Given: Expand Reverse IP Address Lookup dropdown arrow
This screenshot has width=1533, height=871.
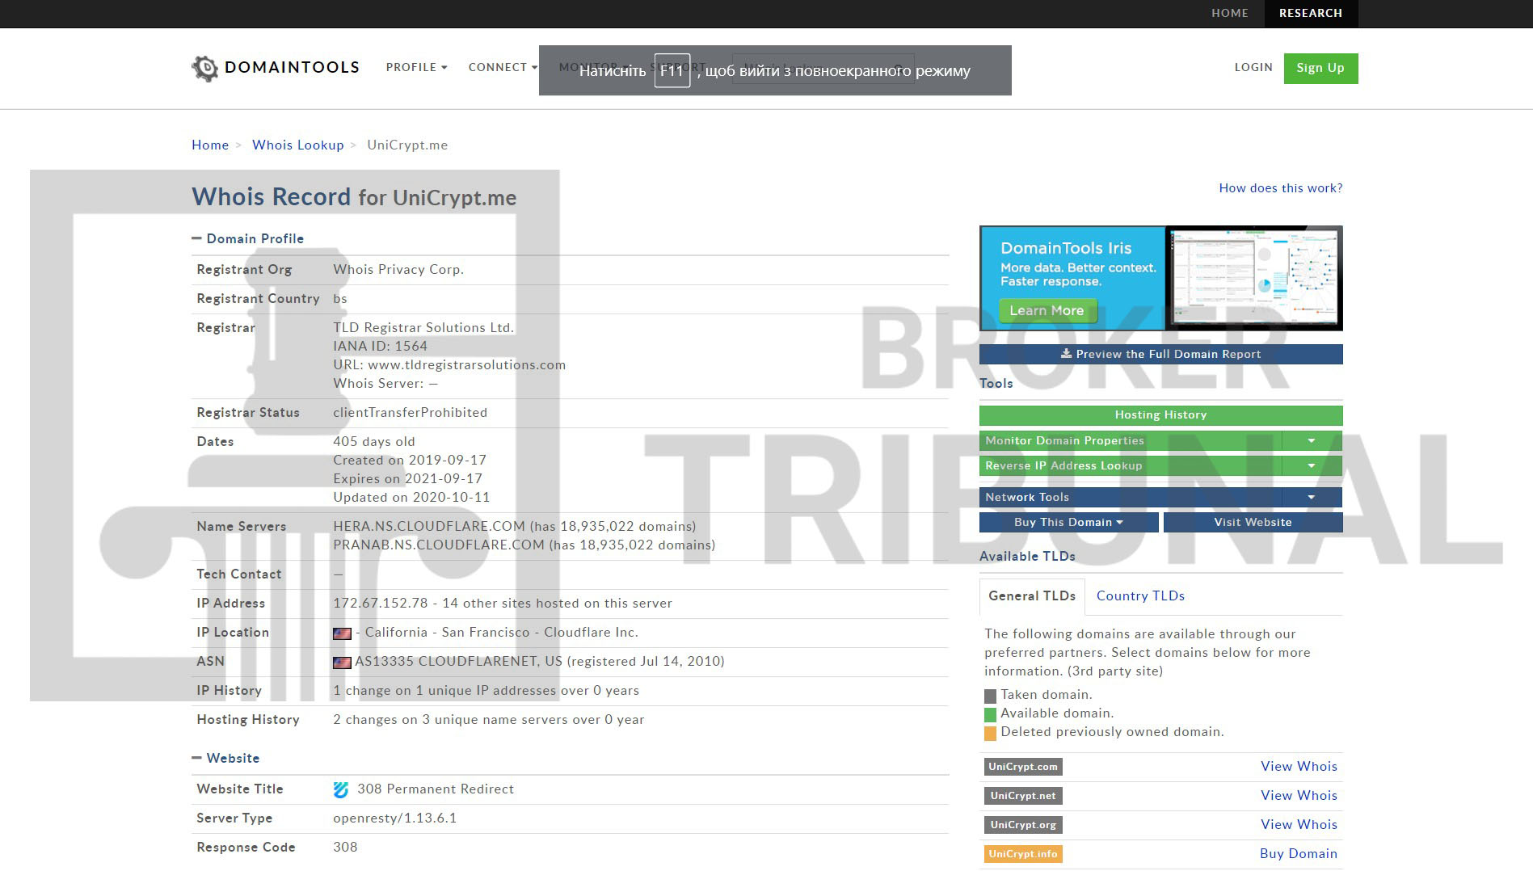Looking at the screenshot, I should [x=1312, y=465].
